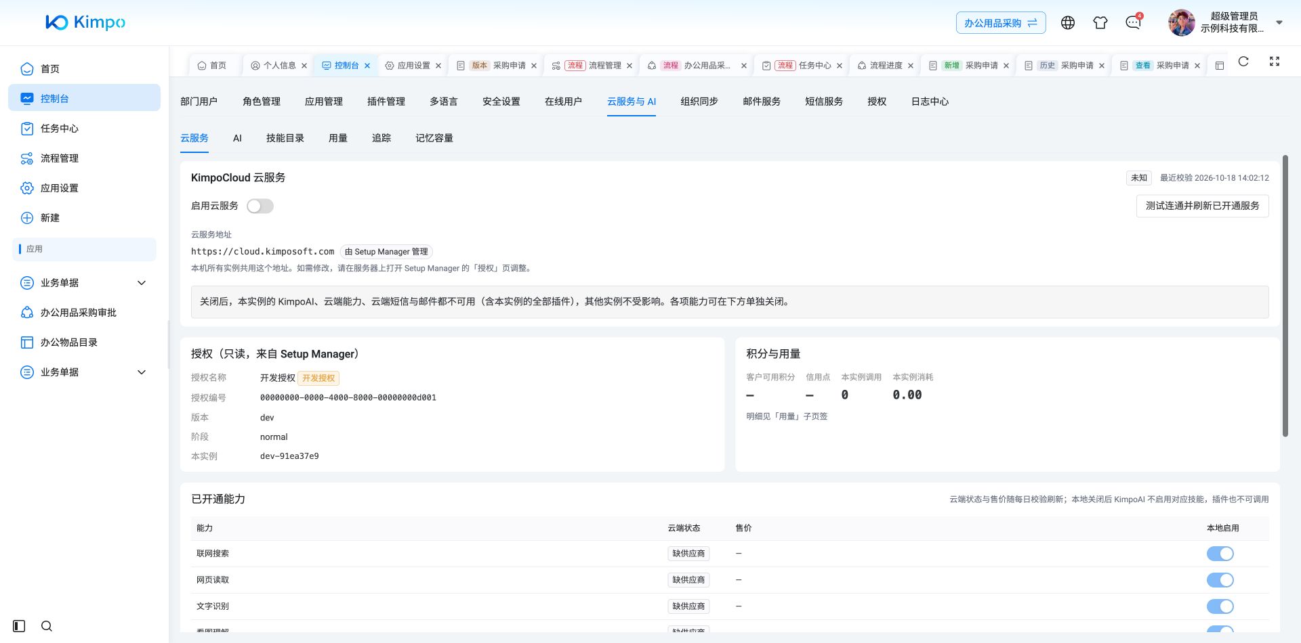Go to 首页 in the sidebar
Screen dimensions: 1301x643
click(84, 69)
